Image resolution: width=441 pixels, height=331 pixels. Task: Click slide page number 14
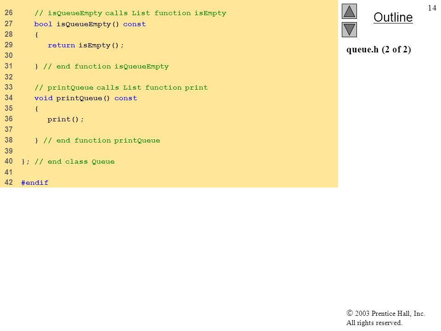[432, 8]
